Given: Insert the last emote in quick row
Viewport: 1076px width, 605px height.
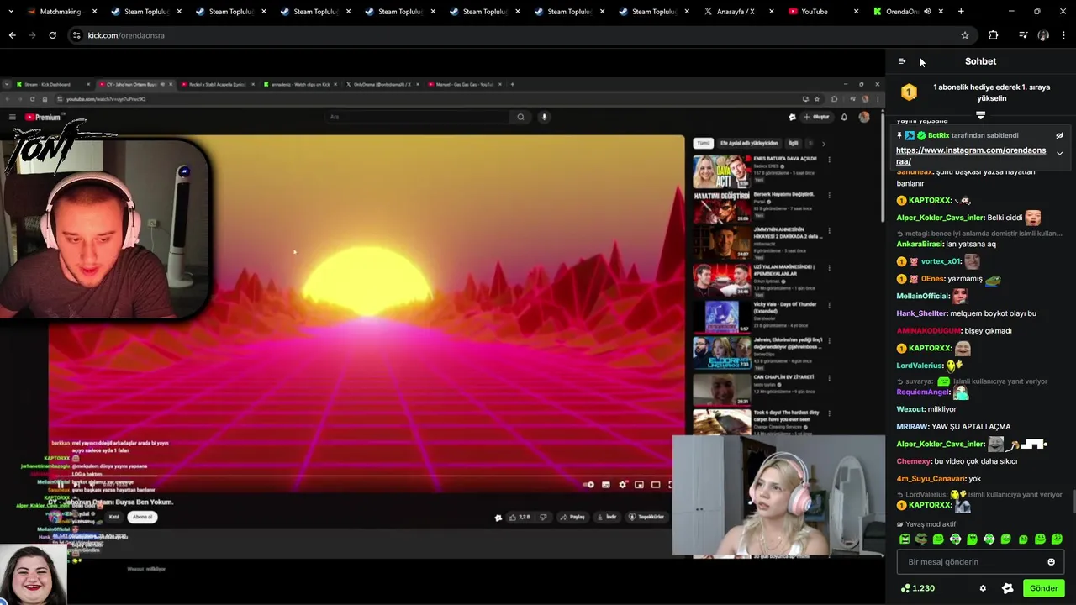Looking at the screenshot, I should point(1057,539).
